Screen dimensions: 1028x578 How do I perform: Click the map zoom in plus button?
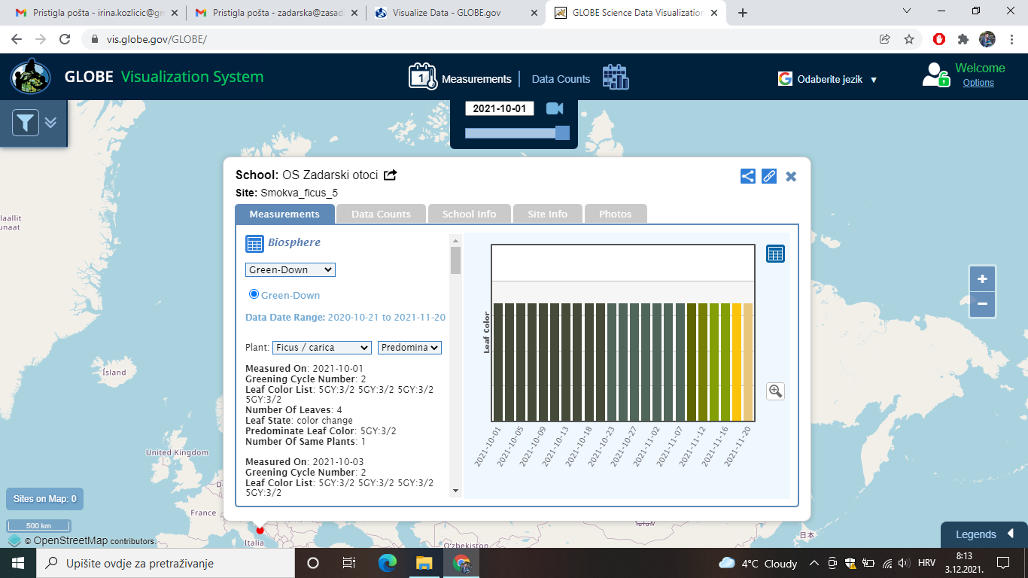982,279
